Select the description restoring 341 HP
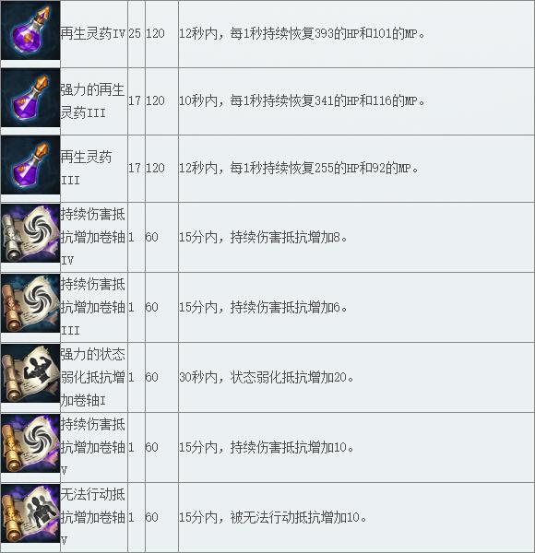The height and width of the screenshot is (553, 535). [x=302, y=101]
